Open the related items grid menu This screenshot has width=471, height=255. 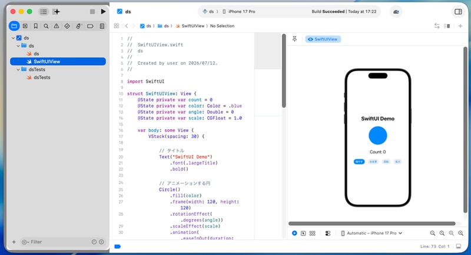click(117, 26)
